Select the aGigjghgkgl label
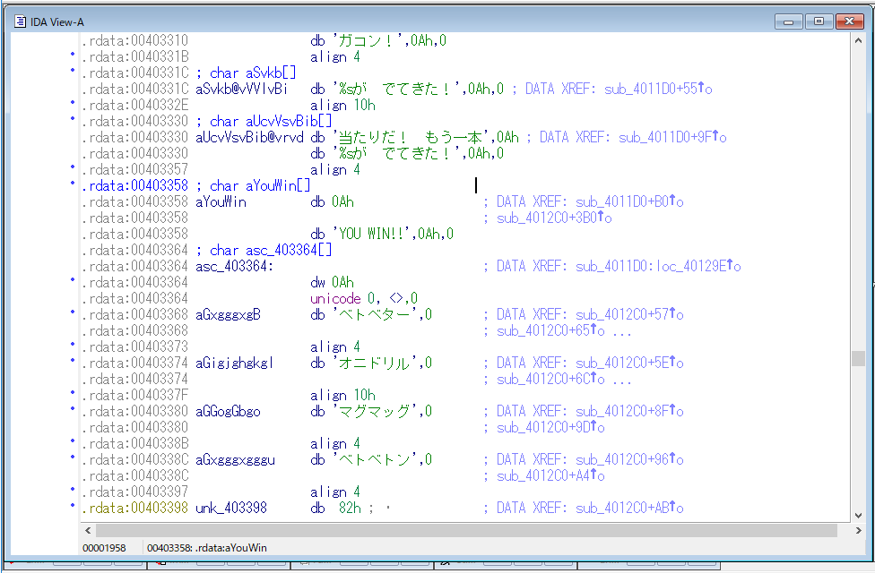This screenshot has width=875, height=573. [x=234, y=363]
